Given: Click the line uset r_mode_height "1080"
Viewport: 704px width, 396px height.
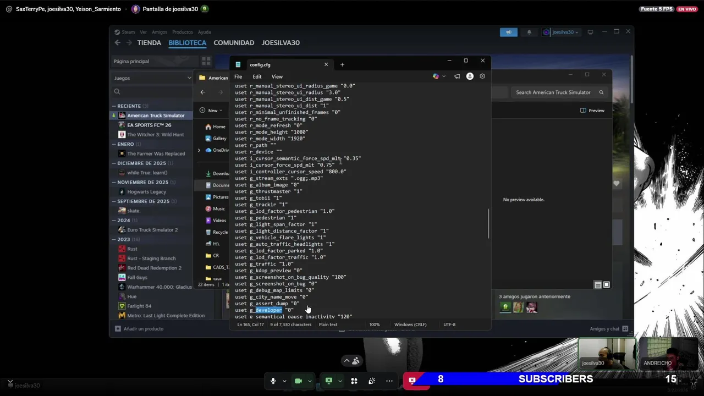Looking at the screenshot, I should (x=271, y=132).
